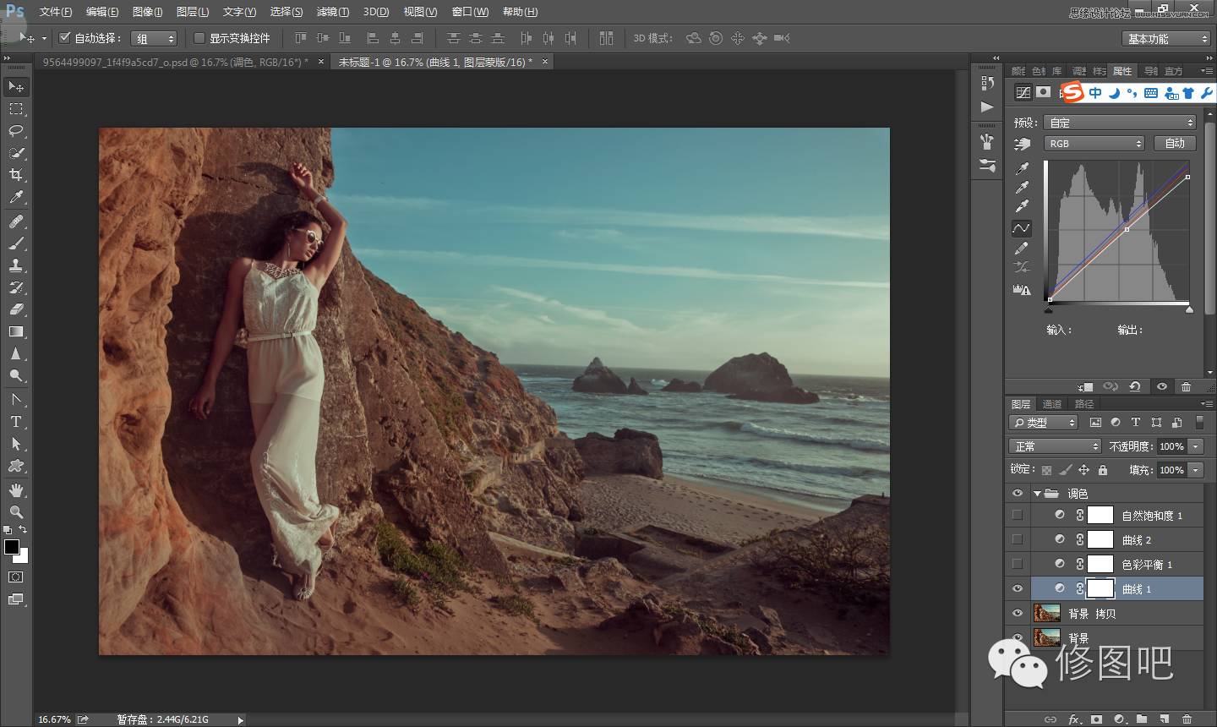Collapse the 调色 group triangle

(x=1036, y=494)
